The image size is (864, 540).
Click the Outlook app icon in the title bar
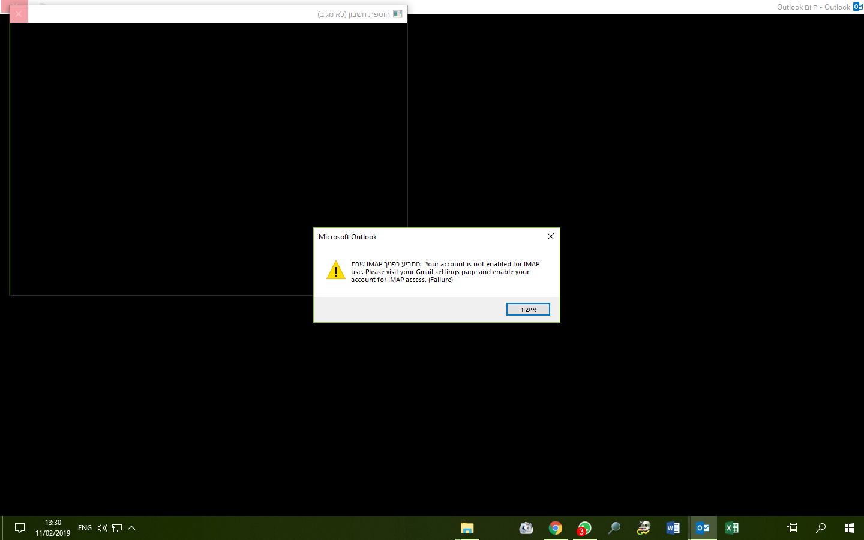point(858,7)
